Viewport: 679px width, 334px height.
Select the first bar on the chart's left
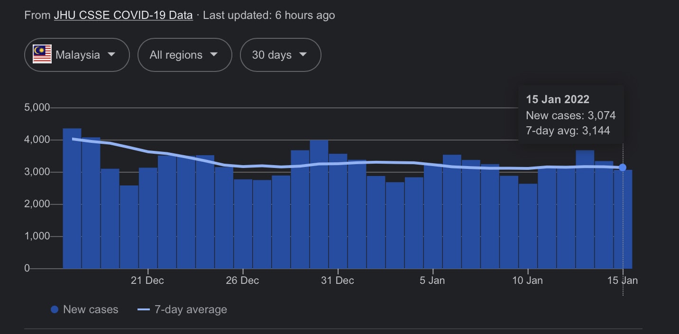tap(72, 199)
